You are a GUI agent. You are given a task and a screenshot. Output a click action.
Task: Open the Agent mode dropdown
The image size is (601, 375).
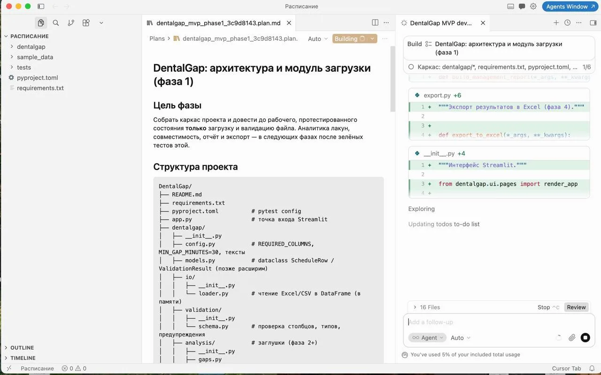click(425, 337)
